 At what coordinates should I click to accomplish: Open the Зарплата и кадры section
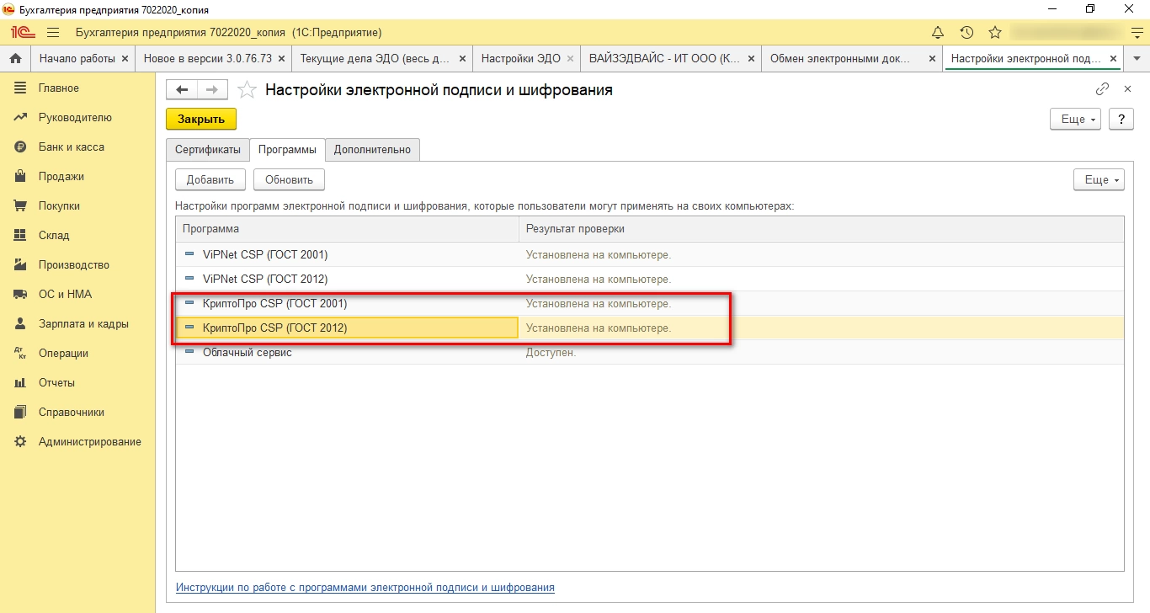pyautogui.click(x=83, y=324)
